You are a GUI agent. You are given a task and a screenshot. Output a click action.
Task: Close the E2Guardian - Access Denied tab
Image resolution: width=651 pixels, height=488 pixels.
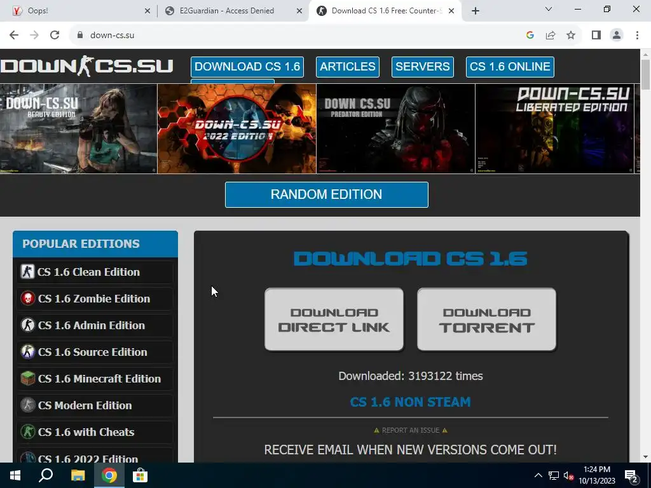point(299,11)
